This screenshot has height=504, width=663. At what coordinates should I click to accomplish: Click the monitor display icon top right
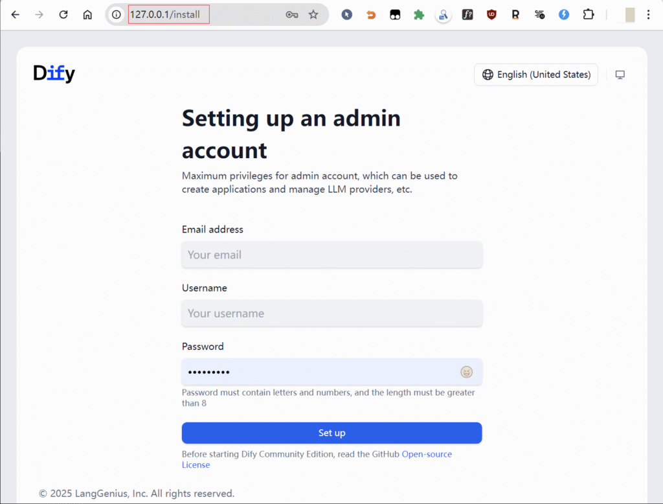pos(620,74)
